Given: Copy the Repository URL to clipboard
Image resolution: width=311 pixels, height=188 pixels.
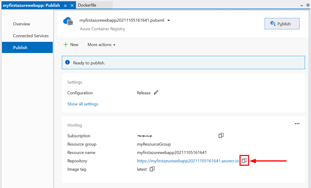Looking at the screenshot, I should (244, 160).
